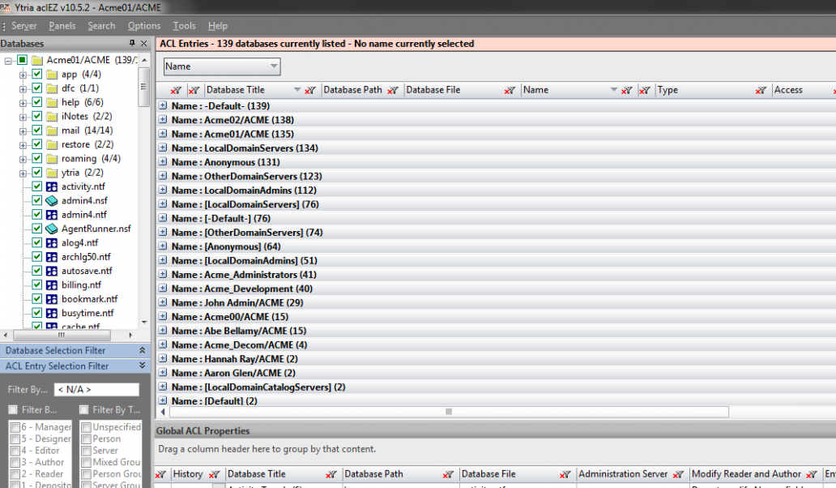Click the admin4.ntf template icon
This screenshot has width=836, height=488.
tap(52, 214)
